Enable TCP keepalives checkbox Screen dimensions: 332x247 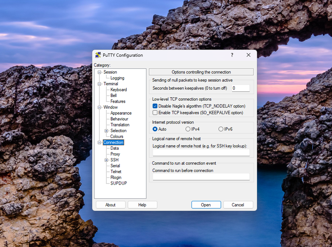point(155,113)
